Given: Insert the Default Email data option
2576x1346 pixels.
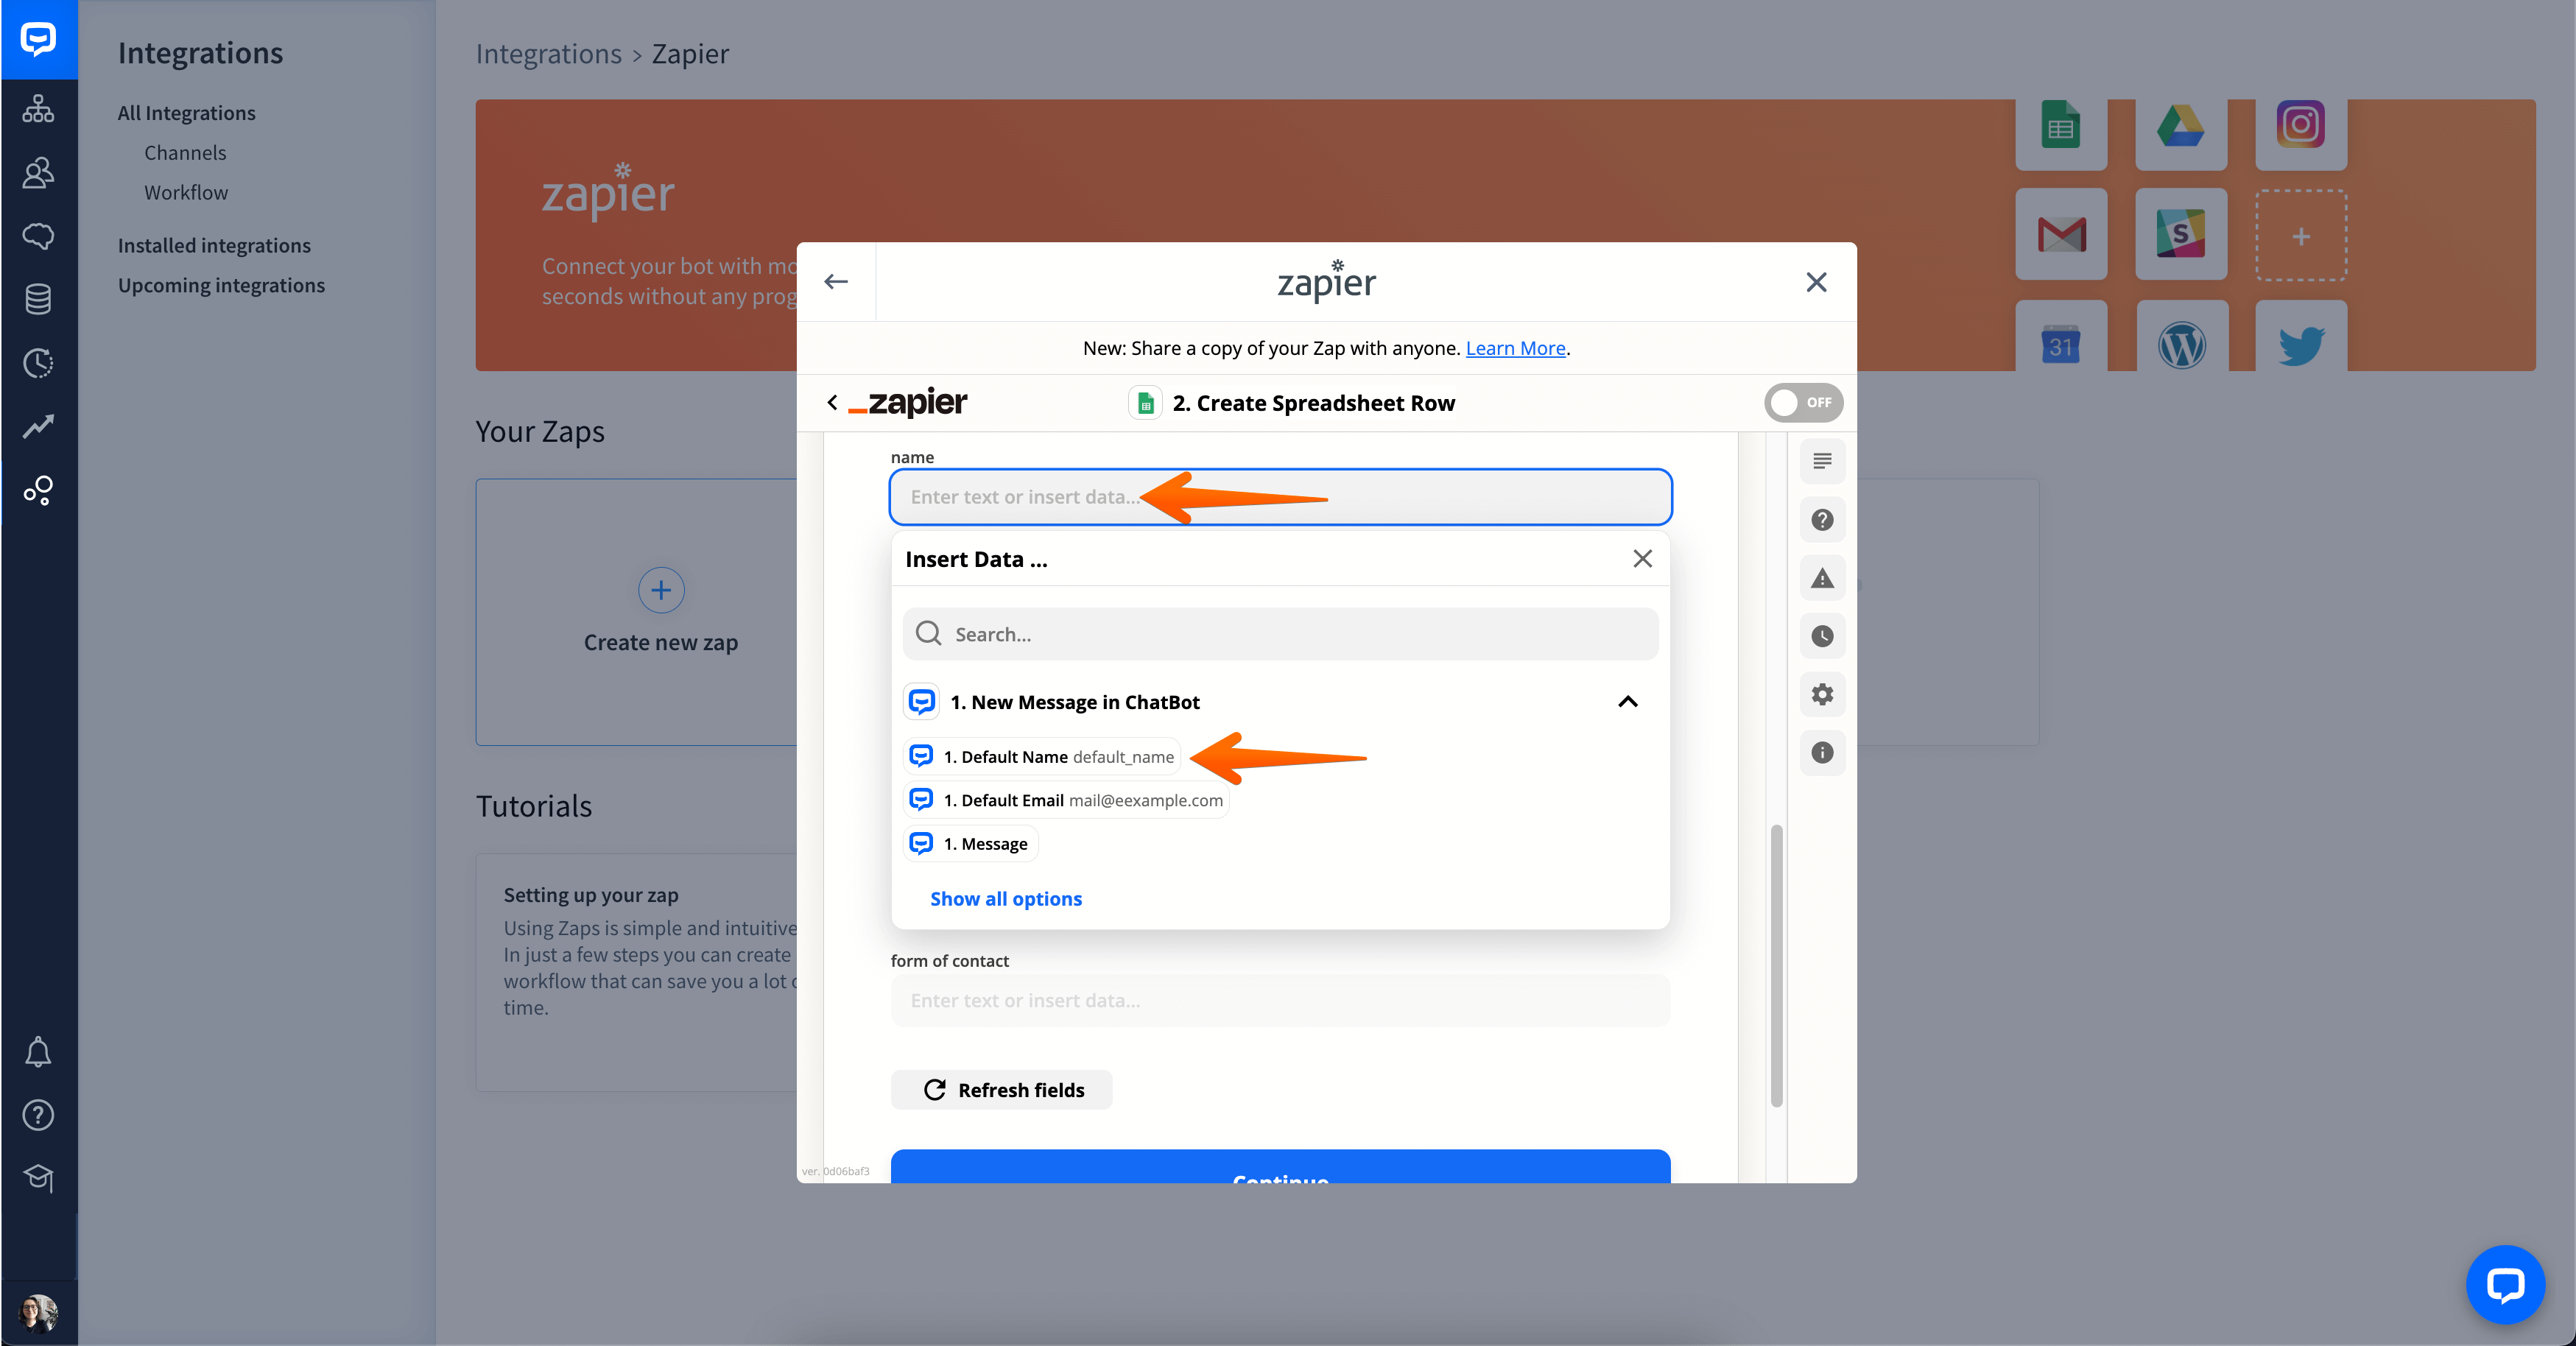Looking at the screenshot, I should coord(1065,800).
